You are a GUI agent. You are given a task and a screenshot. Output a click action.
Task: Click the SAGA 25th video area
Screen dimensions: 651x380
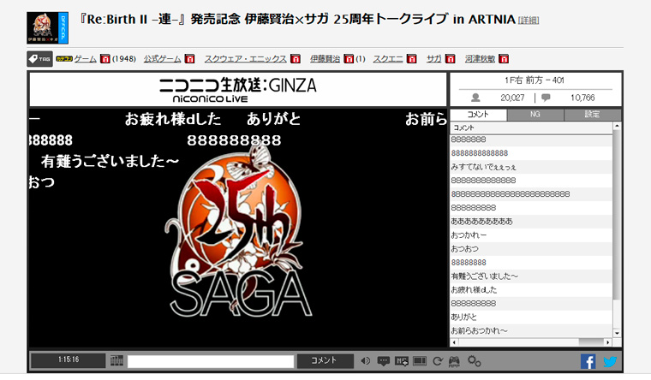tap(238, 228)
